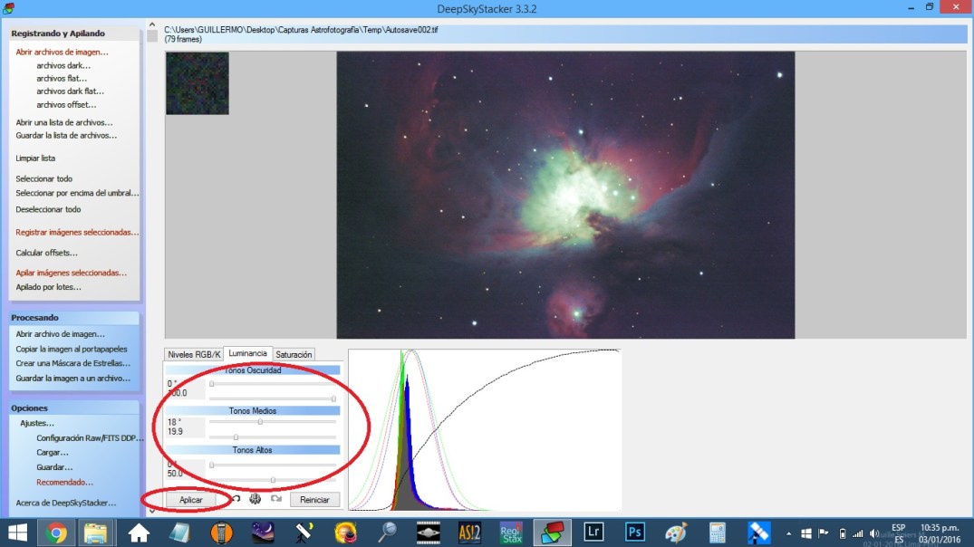
Task: Click 'Guardar la imagen a un archivo...'
Action: [72, 379]
